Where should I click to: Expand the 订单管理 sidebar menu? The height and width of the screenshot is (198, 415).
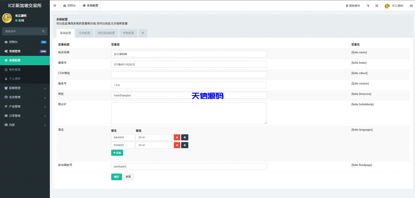pyautogui.click(x=25, y=116)
